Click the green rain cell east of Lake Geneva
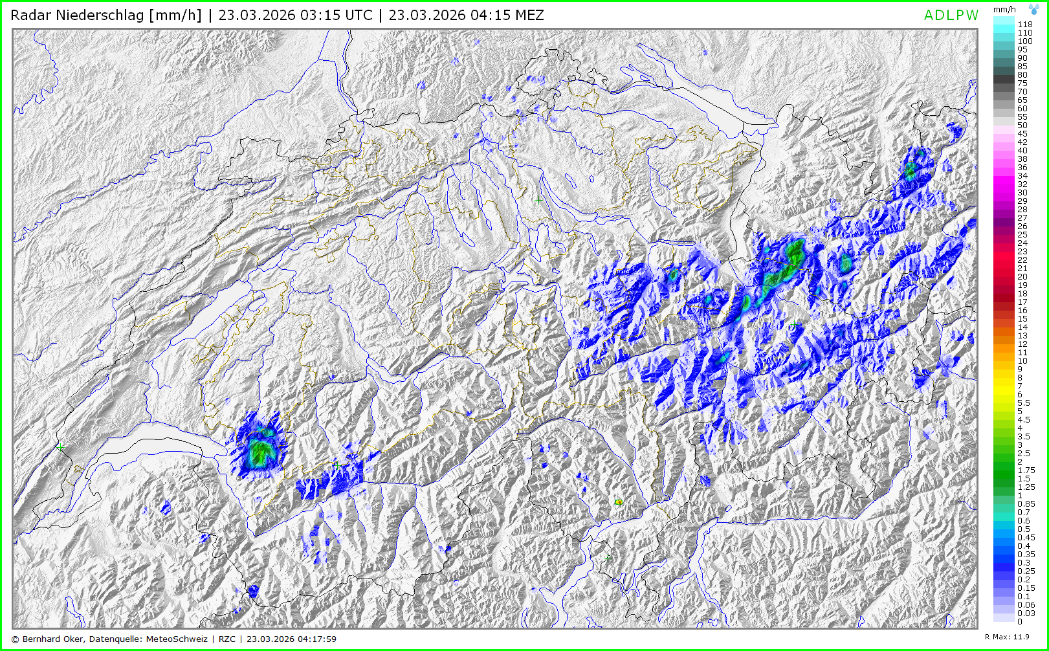1049x651 pixels. (261, 451)
